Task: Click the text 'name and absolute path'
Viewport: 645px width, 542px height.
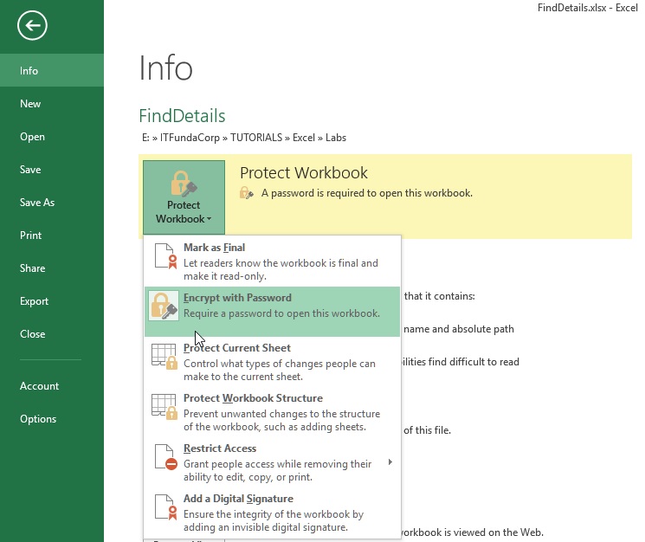Action: pyautogui.click(x=459, y=329)
